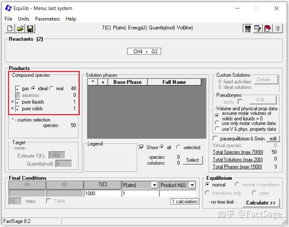This screenshot has height=227, width=289.
Task: Select the normal equilibrium radio button
Action: coord(207,184)
